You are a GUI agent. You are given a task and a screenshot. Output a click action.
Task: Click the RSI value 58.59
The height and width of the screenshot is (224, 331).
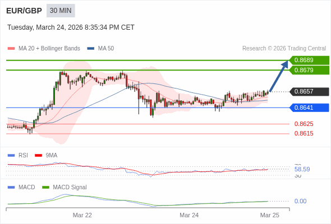302,169
